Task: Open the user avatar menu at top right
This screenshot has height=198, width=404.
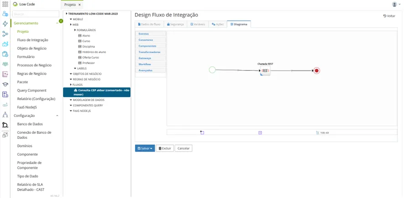Action: (396, 5)
